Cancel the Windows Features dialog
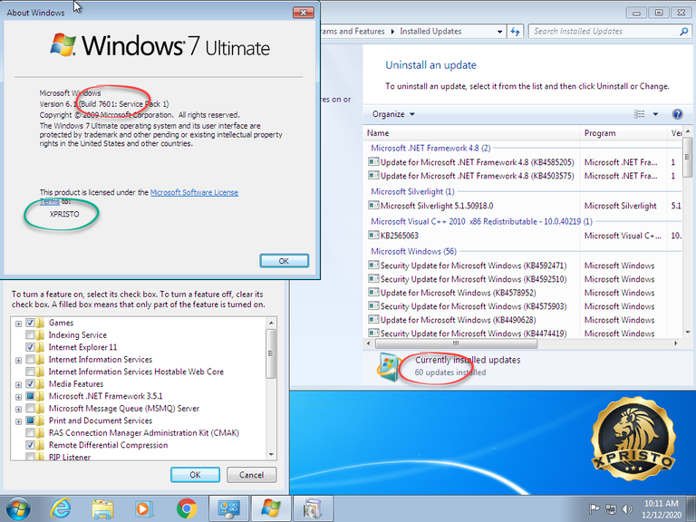The image size is (696, 522). pos(252,475)
